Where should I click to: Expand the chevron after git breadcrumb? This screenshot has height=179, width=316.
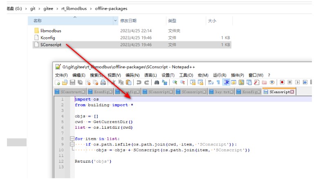coord(39,9)
